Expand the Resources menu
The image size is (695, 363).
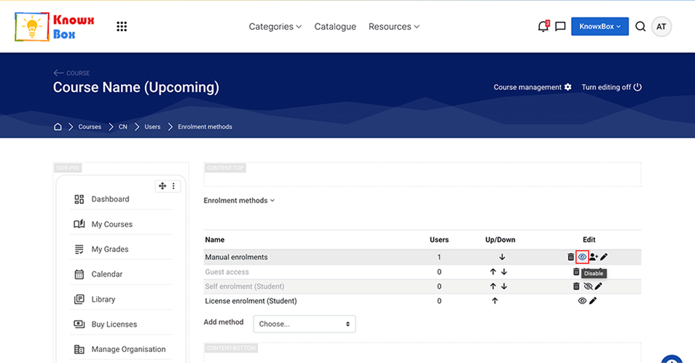(394, 27)
